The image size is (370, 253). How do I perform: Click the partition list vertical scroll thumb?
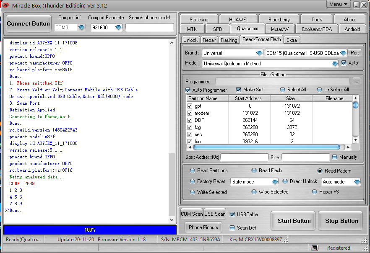[x=355, y=105]
